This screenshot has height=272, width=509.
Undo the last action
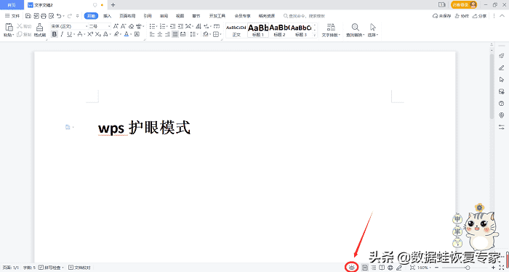click(59, 16)
